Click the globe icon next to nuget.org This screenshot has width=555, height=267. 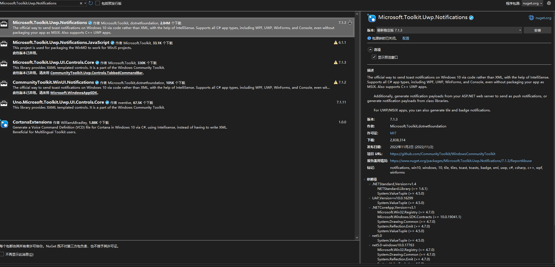[x=531, y=18]
